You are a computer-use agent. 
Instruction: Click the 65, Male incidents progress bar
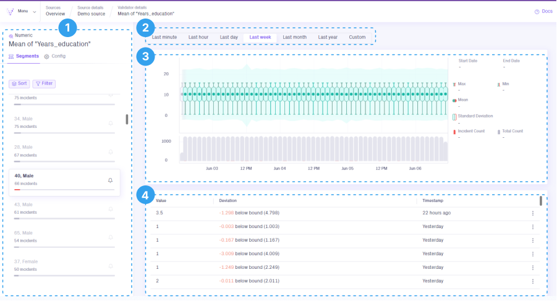click(64, 247)
